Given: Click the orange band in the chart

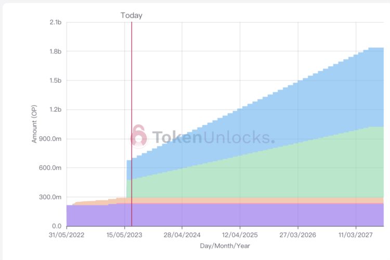Looking at the screenshot, I should [x=234, y=200].
